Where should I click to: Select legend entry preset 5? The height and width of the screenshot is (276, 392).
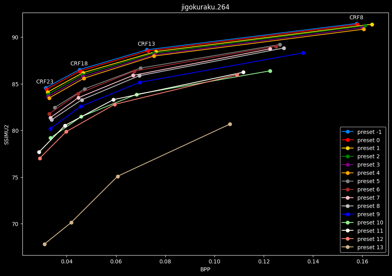[361, 181]
